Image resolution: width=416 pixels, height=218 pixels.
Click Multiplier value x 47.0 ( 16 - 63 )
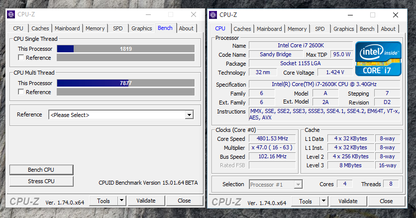pyautogui.click(x=272, y=147)
